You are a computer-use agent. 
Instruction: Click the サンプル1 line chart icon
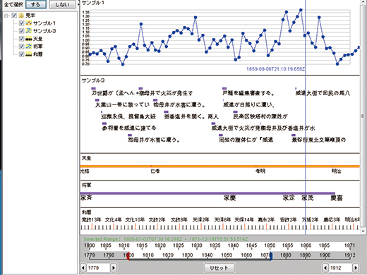coord(29,23)
